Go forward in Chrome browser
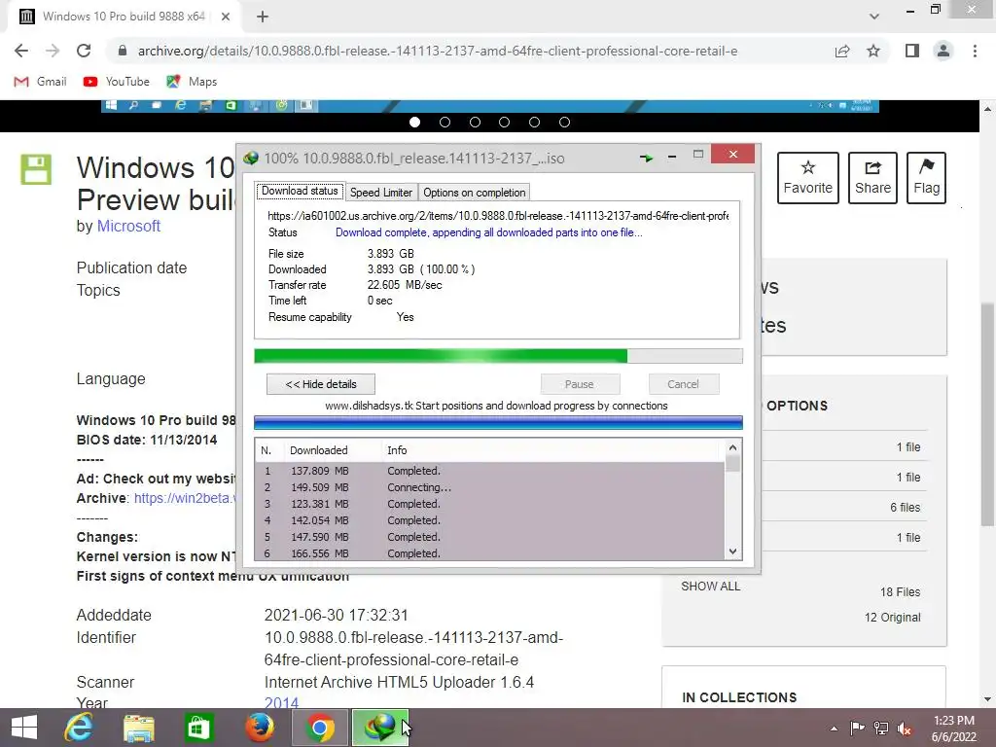The image size is (996, 747). (x=53, y=51)
